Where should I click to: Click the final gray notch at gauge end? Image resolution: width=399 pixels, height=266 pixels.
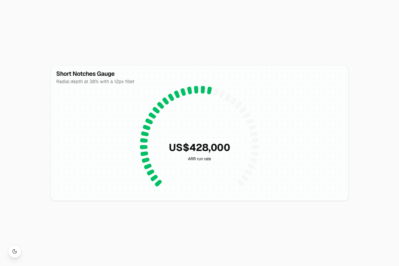241,183
